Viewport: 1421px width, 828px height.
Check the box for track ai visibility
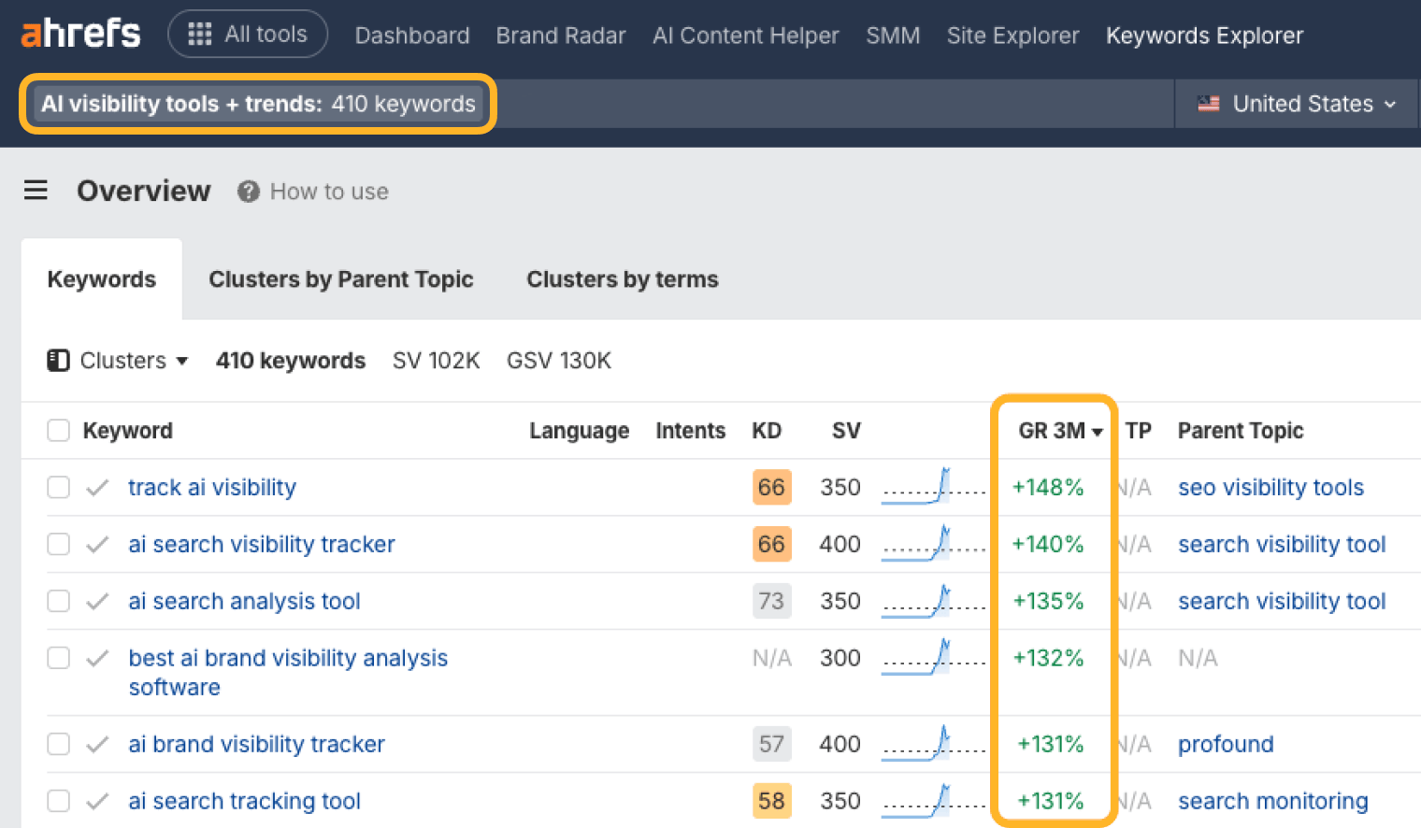(x=59, y=488)
